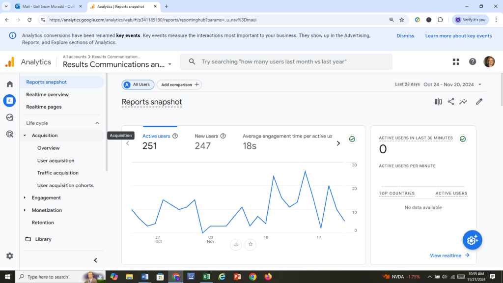Show next metrics with right chevron
This screenshot has width=503, height=283.
[x=338, y=143]
